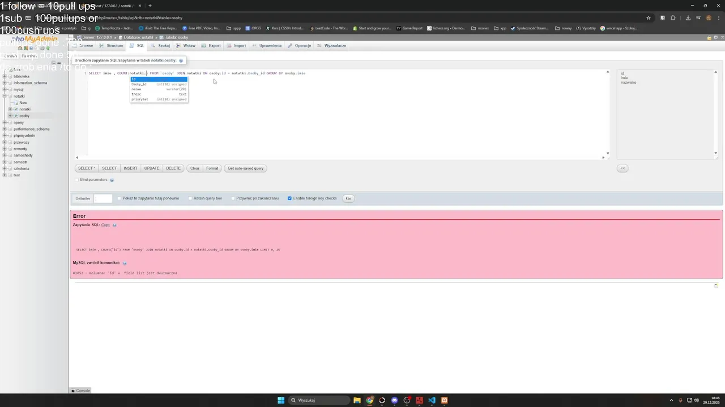
Task: Open the przewozy database
Action: (20, 142)
